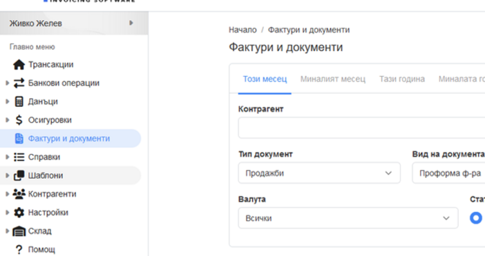485x256 pixels.
Task: Open the Валута dropdown showing Всички
Action: 348,218
